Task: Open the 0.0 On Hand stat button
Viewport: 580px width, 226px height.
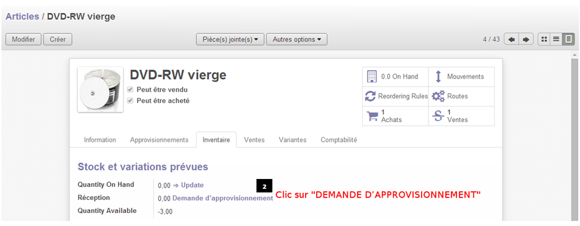Action: tap(395, 77)
